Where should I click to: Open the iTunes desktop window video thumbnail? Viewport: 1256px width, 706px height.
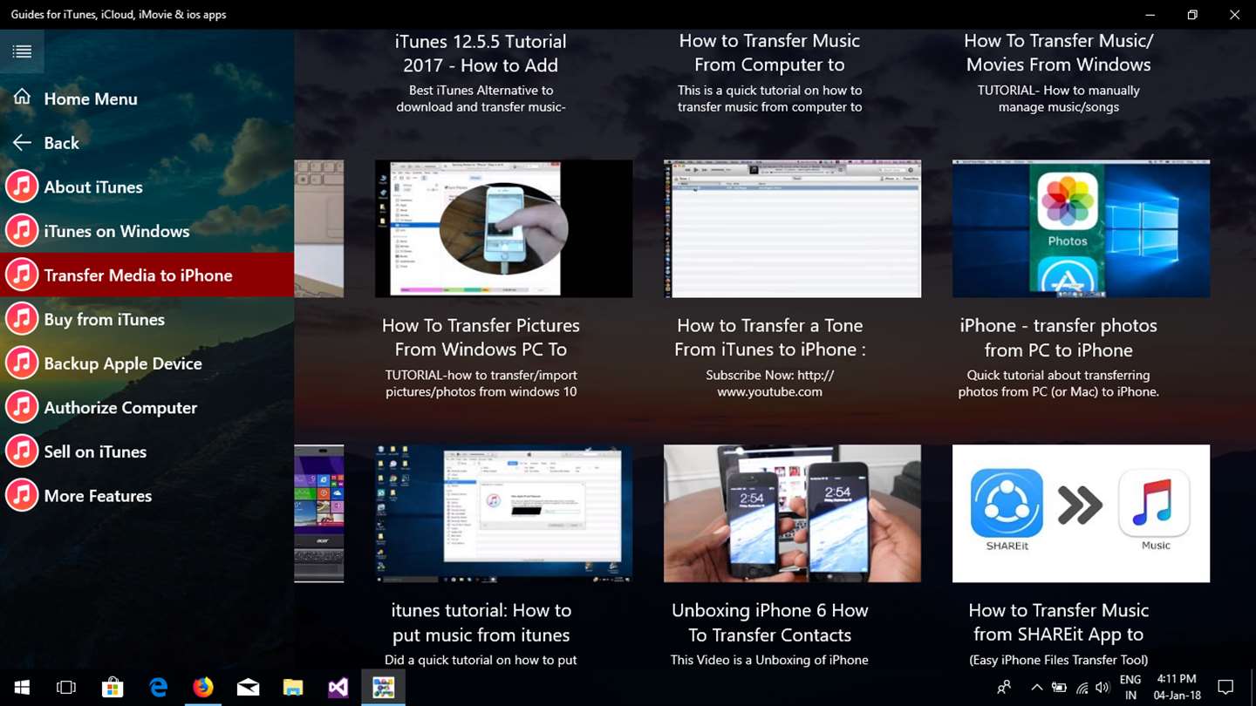coord(504,513)
